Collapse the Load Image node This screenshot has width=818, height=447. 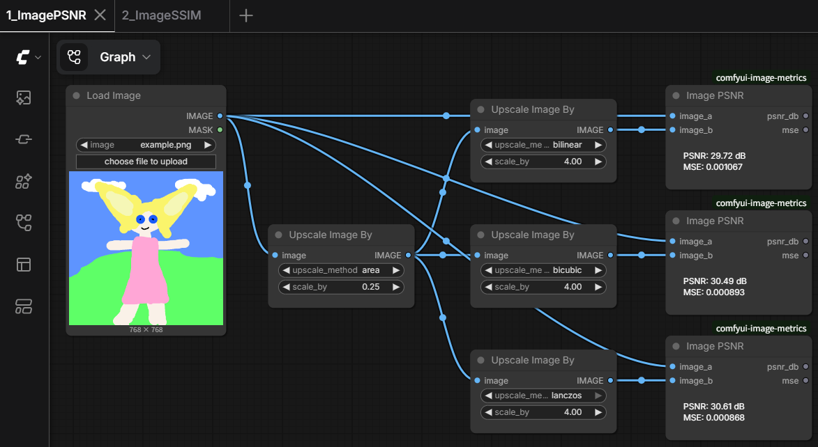coord(76,95)
